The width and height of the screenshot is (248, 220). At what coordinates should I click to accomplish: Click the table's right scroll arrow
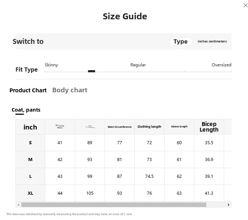coord(229,205)
